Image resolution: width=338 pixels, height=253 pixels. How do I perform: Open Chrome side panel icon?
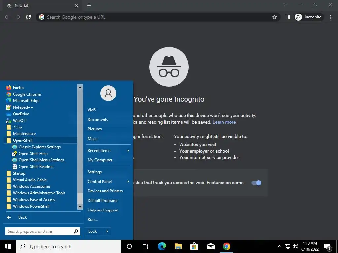click(288, 17)
